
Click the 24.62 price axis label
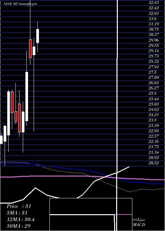click(154, 110)
